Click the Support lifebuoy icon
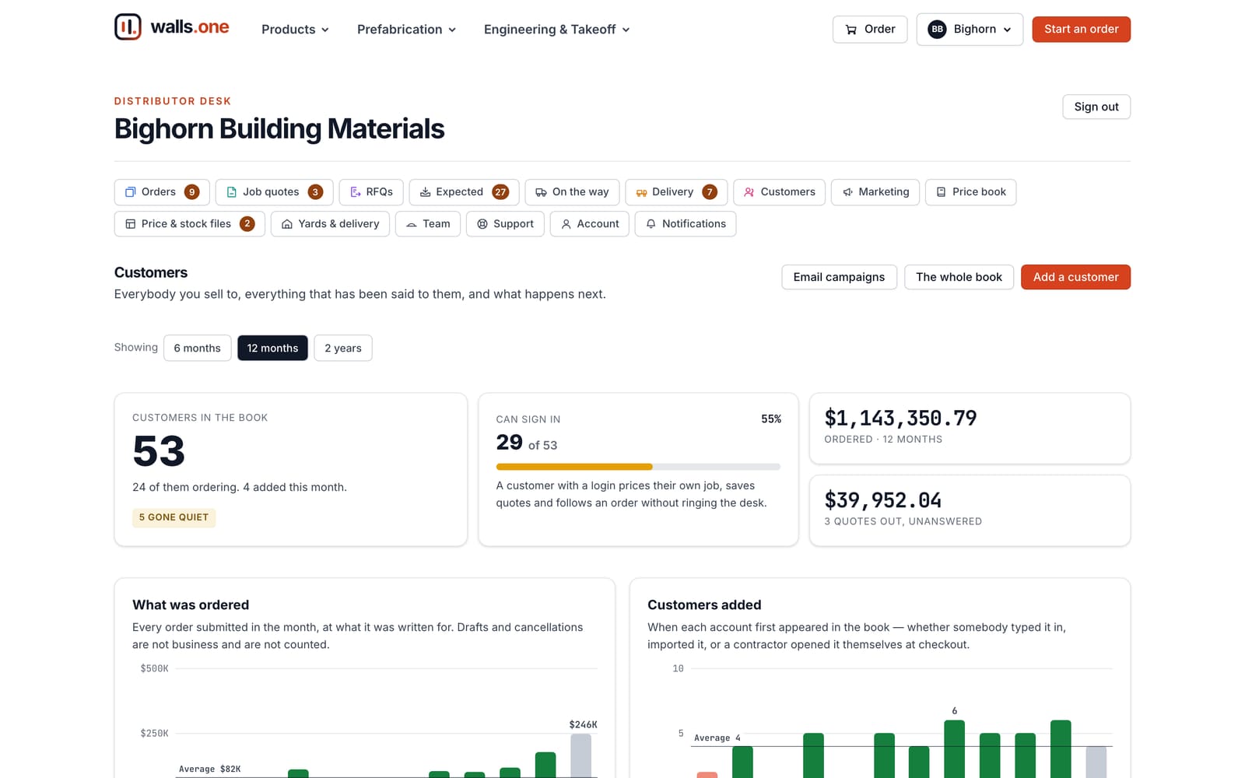The height and width of the screenshot is (778, 1245). pos(482,224)
